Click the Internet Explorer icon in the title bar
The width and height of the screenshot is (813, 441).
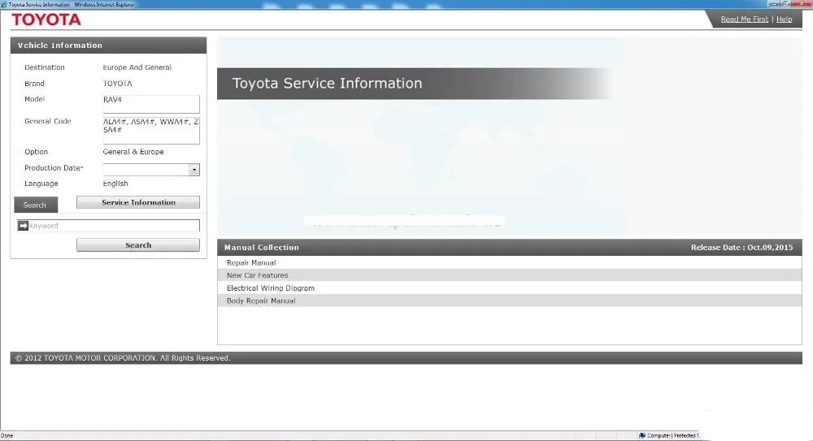pos(4,4)
